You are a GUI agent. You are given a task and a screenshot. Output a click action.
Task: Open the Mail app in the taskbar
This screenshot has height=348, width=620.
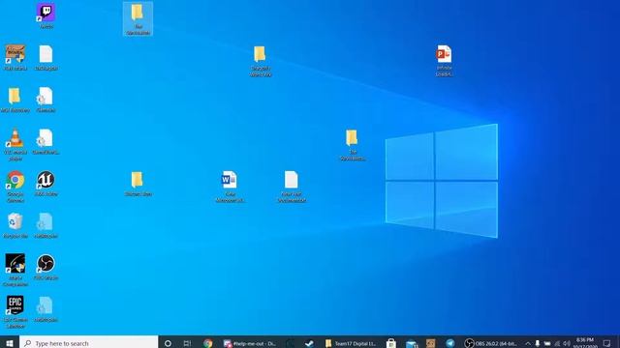[411, 343]
